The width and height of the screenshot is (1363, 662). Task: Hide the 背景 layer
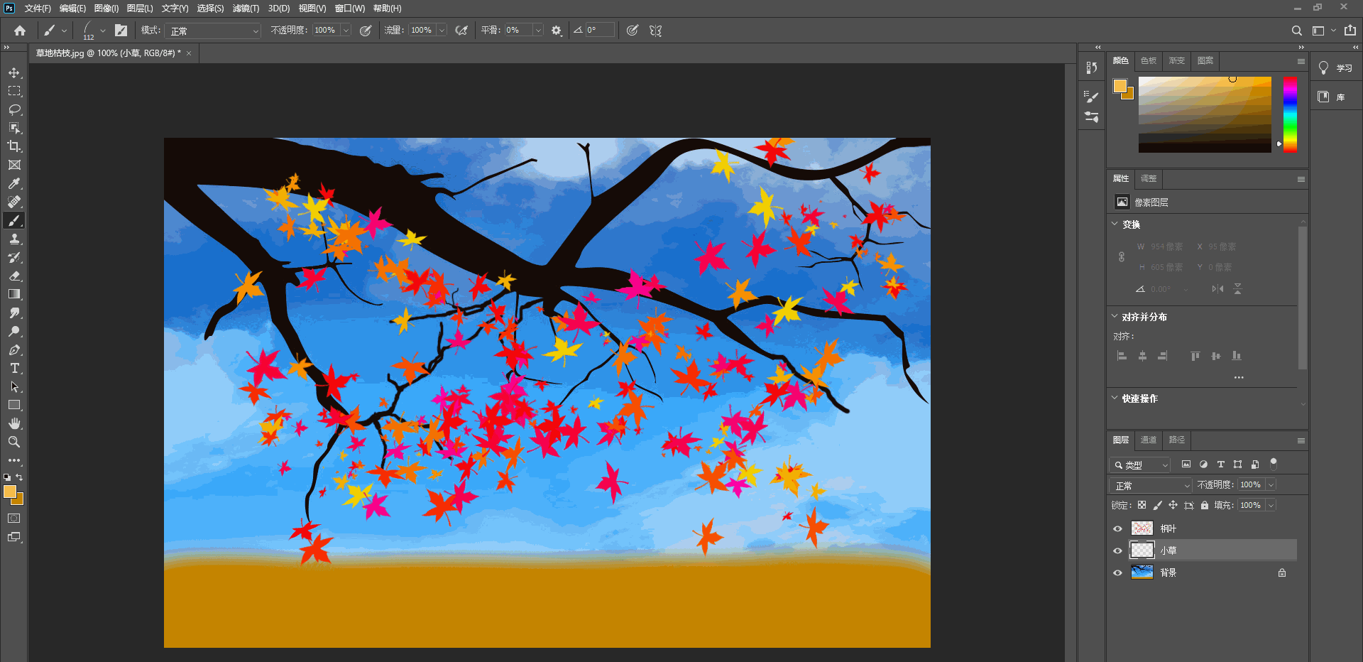(1117, 573)
